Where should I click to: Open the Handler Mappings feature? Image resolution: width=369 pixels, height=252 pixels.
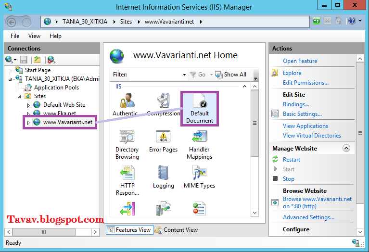point(200,144)
